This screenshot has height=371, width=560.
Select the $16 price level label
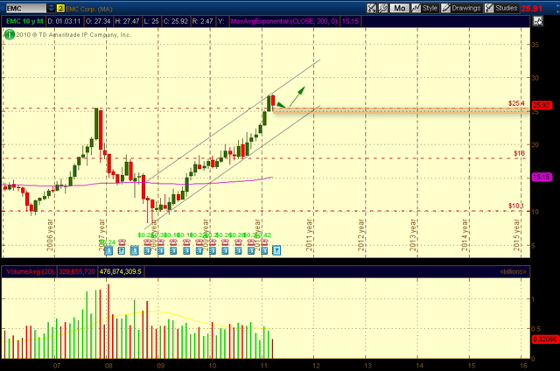(518, 153)
